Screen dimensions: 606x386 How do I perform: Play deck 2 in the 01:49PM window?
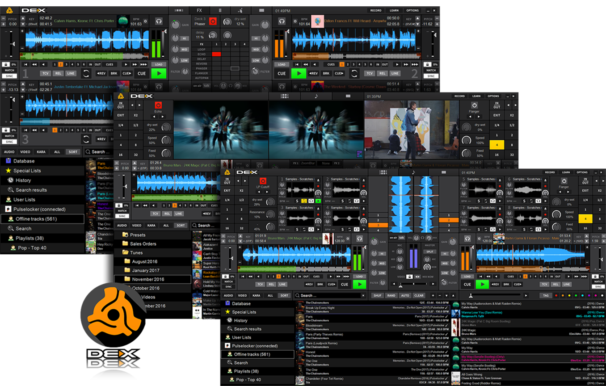299,73
